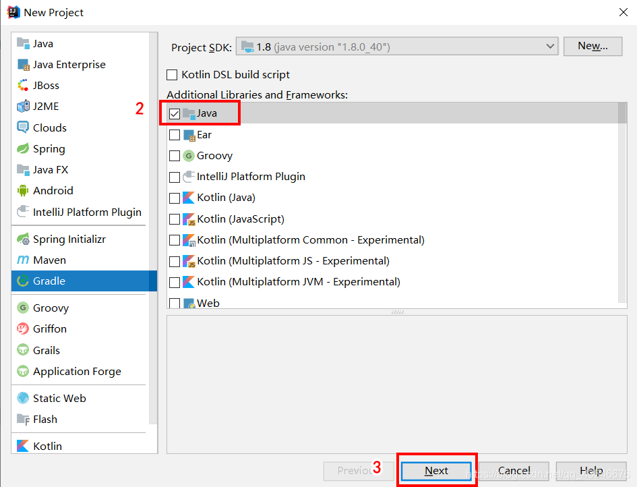Screen dimensions: 637x487
Task: Close the New Project dialog
Action: [624, 12]
